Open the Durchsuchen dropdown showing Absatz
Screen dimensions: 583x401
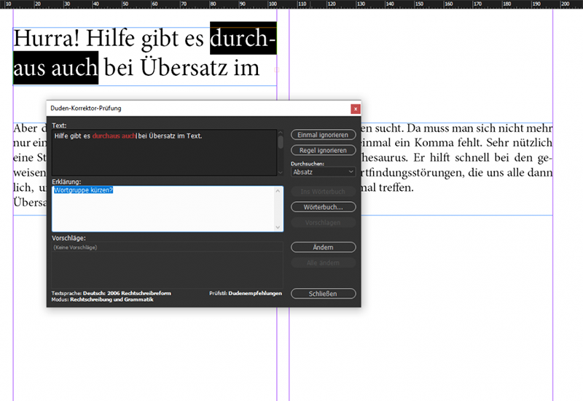(x=323, y=172)
